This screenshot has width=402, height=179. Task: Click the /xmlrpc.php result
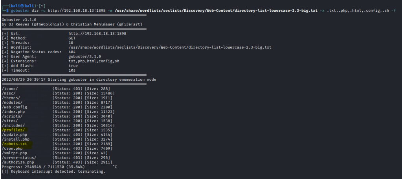(15, 153)
